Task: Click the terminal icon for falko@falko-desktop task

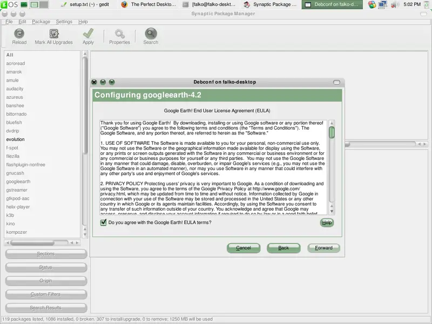Action: click(x=186, y=4)
